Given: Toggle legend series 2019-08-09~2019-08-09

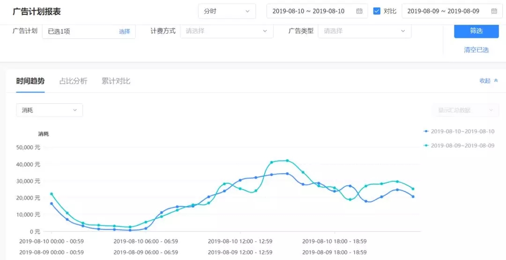Looking at the screenshot, I should 459,145.
